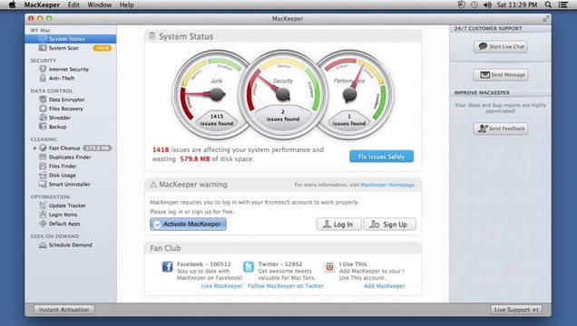
Task: Open the MacKeeper Homepage link
Action: click(x=387, y=185)
